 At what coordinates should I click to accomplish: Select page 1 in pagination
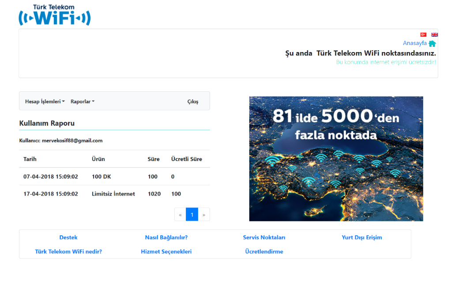click(x=192, y=214)
